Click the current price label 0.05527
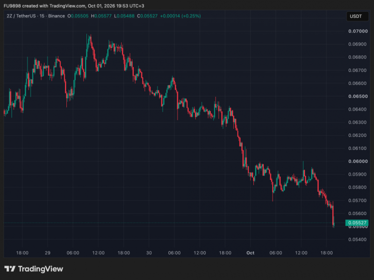 pyautogui.click(x=357, y=223)
